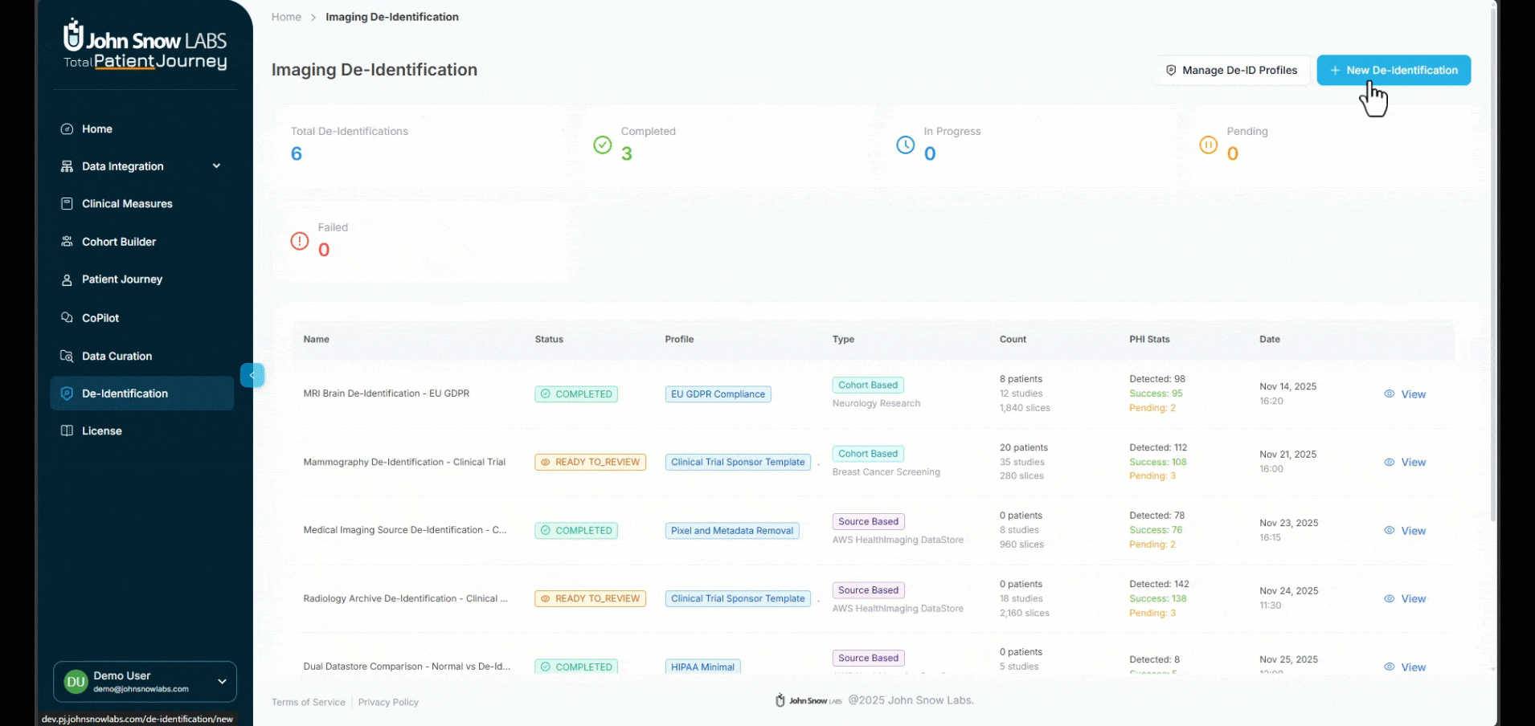This screenshot has width=1535, height=726.
Task: Click eye icon for MRI Brain row
Action: pos(1389,394)
